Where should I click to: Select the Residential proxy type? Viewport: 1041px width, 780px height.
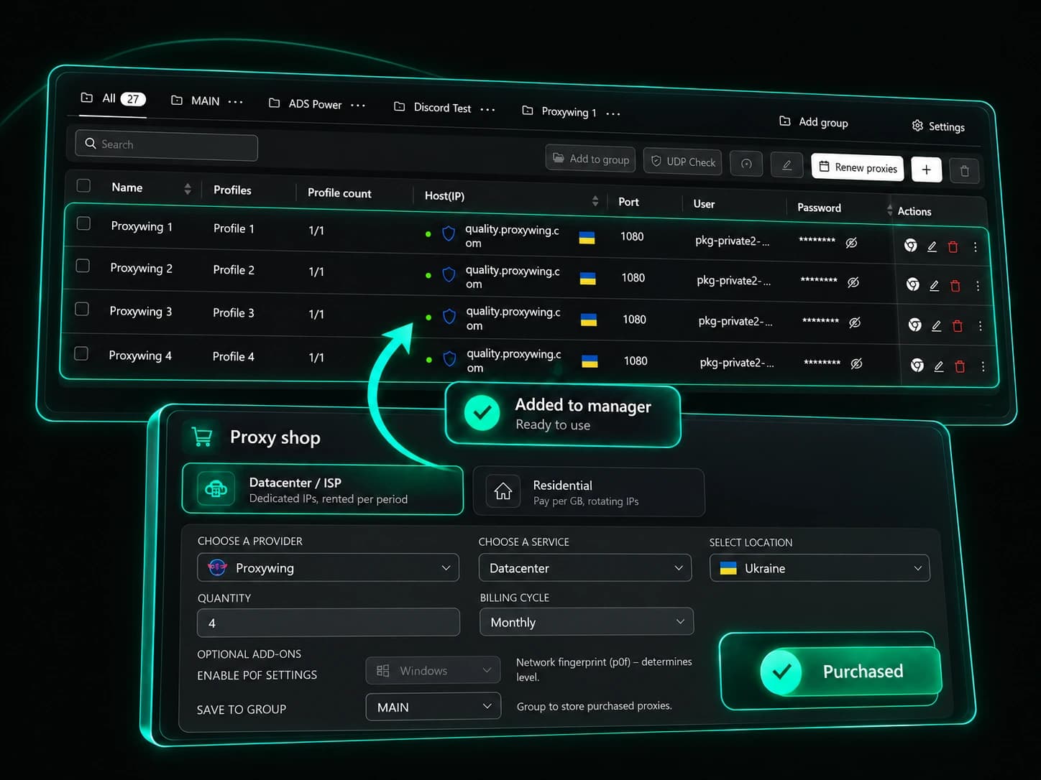(x=589, y=492)
